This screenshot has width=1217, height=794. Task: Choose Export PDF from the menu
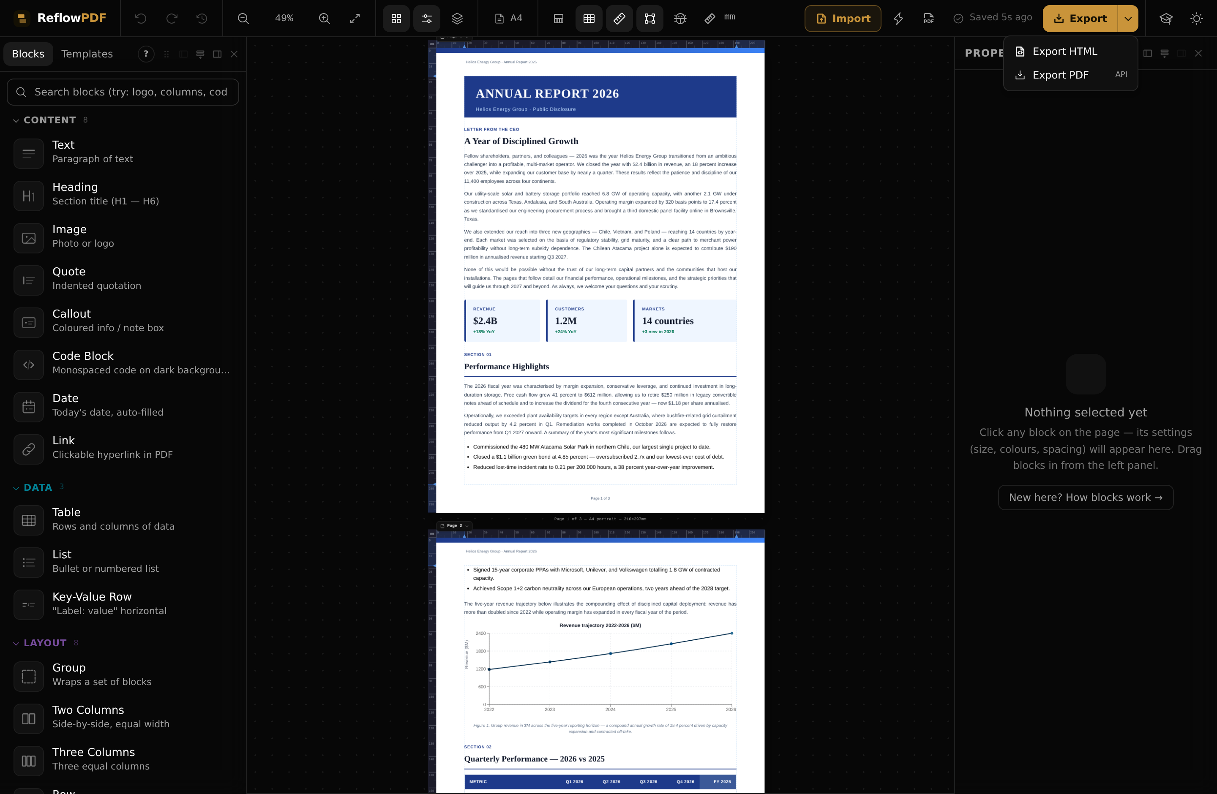(x=1070, y=75)
